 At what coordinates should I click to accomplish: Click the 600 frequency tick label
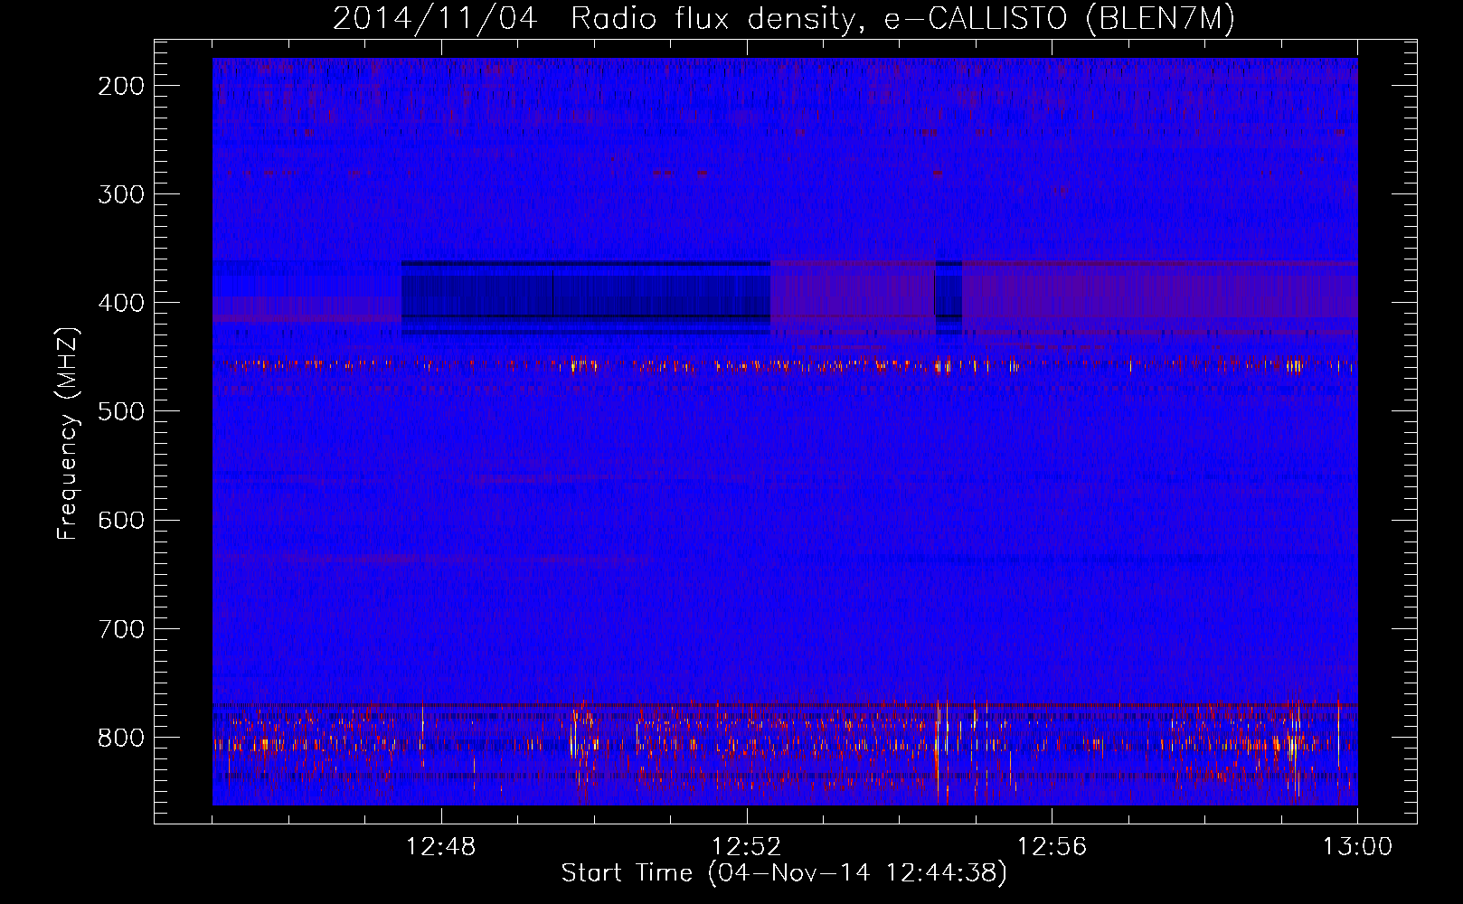coord(121,520)
